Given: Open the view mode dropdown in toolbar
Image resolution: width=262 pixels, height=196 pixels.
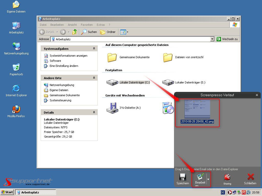Looking at the screenshot, I should point(127,32).
